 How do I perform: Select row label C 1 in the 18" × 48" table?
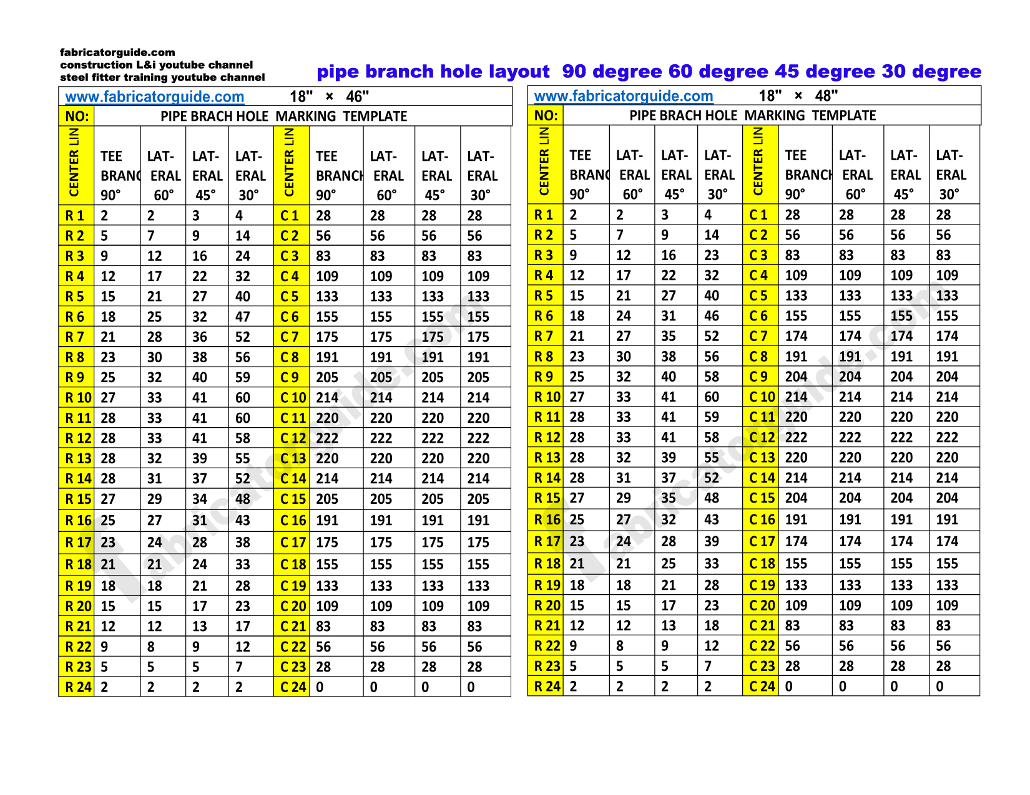tap(758, 215)
